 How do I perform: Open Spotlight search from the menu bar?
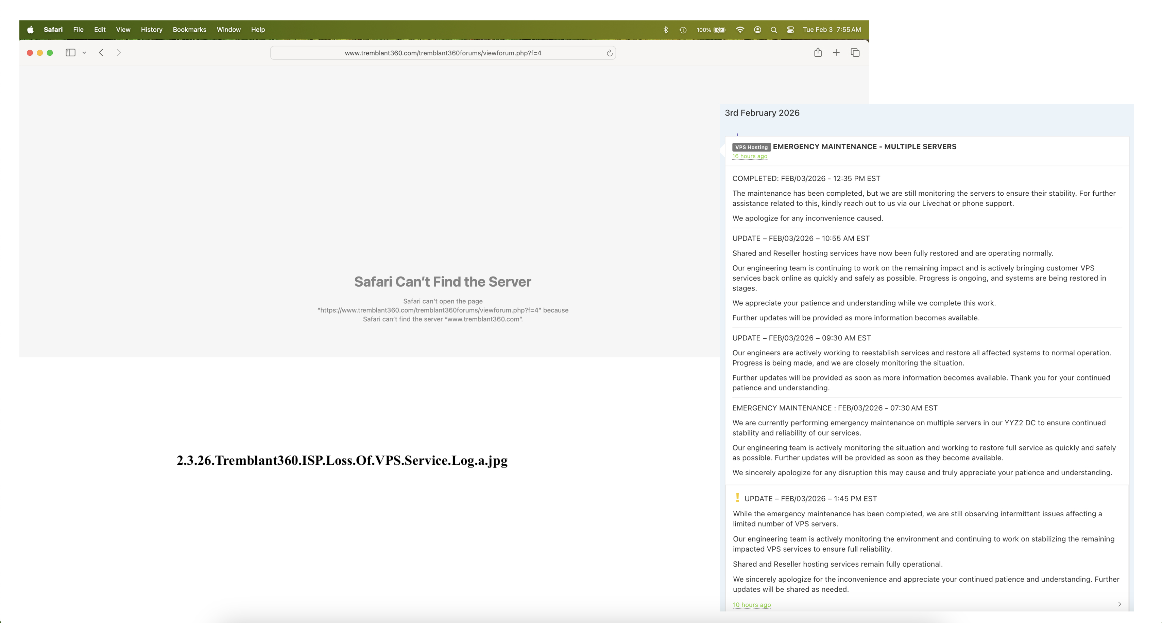click(x=774, y=29)
